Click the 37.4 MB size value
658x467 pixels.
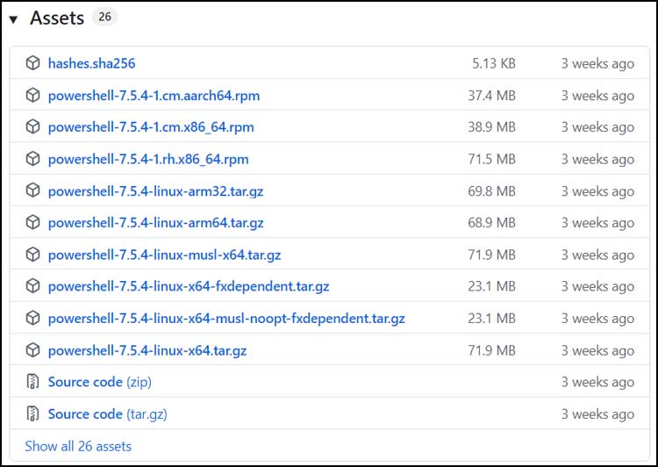click(492, 96)
